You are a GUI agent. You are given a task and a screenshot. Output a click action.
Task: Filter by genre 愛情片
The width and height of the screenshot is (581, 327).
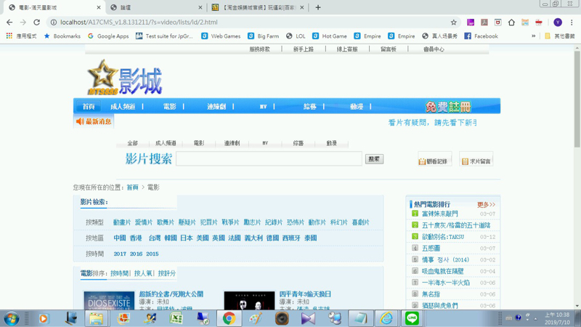(x=144, y=222)
